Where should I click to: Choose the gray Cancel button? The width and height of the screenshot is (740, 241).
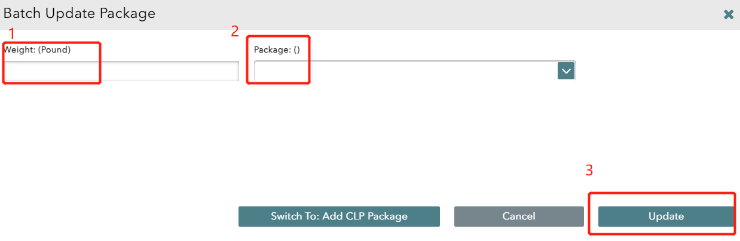point(519,217)
